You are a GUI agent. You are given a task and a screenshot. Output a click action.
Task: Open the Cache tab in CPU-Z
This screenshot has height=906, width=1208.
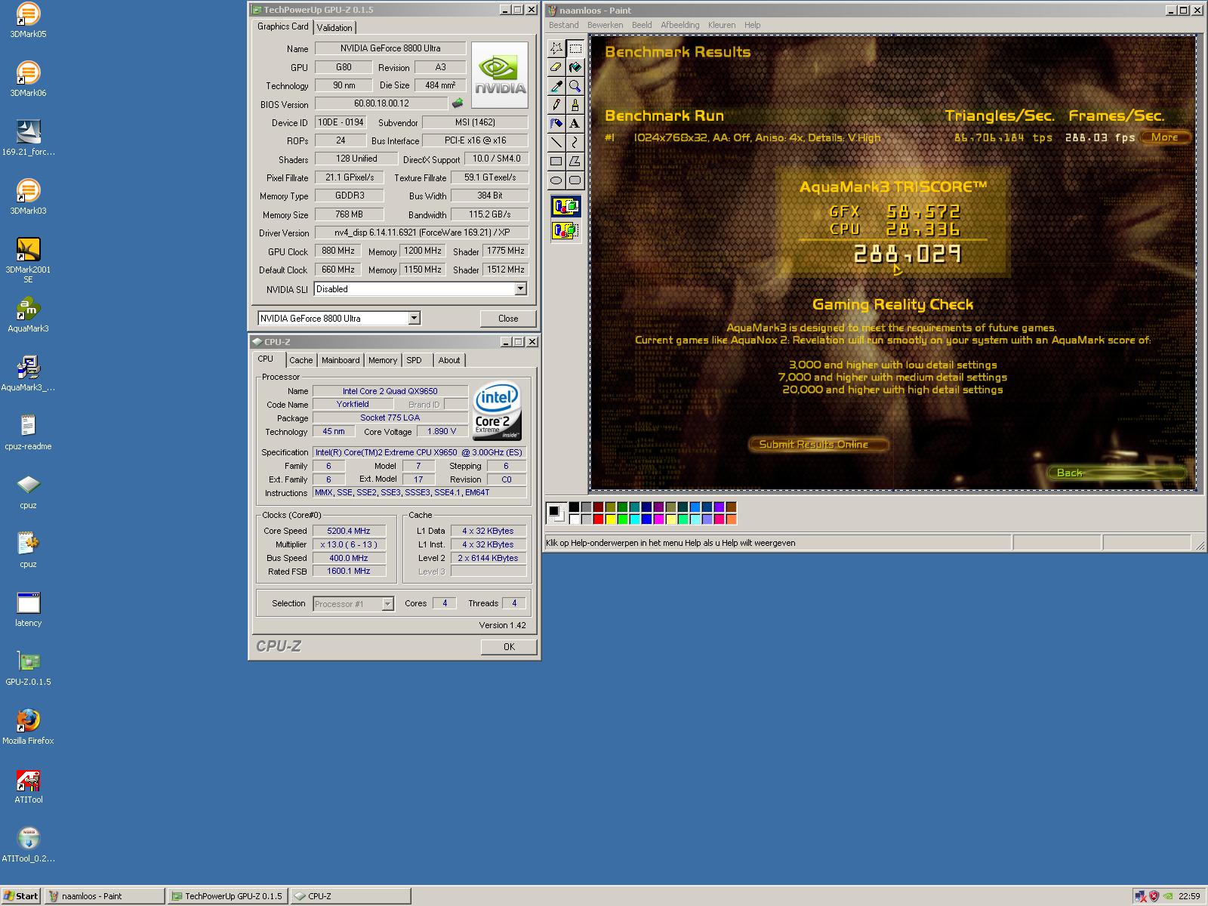(300, 360)
